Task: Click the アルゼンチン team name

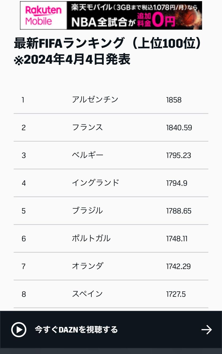Action: [95, 100]
